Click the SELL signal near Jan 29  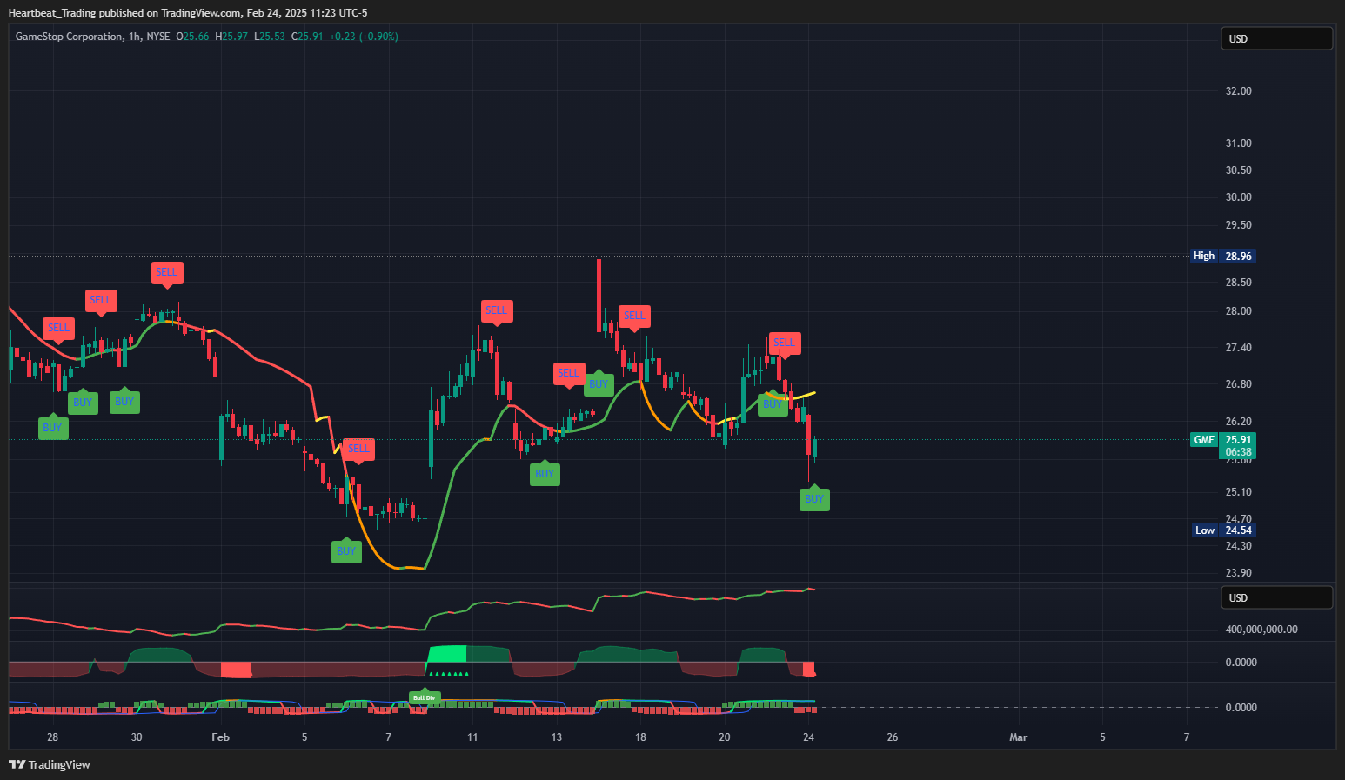(101, 301)
